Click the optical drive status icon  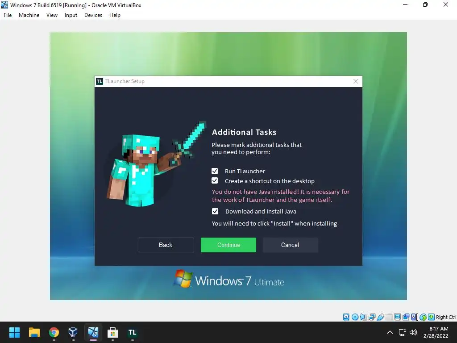pos(355,317)
